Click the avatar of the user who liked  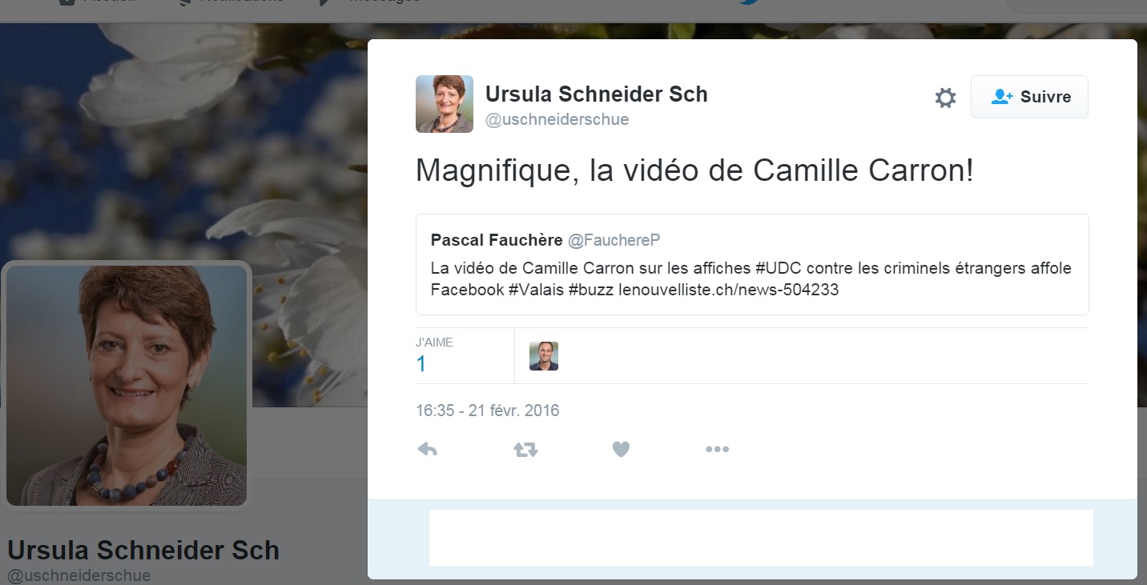(x=544, y=356)
